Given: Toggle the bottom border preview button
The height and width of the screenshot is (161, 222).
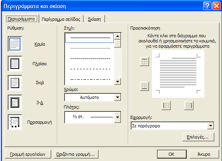Looking at the screenshot, I should (x=144, y=86).
